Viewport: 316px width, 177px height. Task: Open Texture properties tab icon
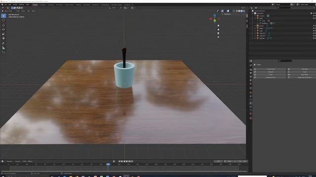pyautogui.click(x=251, y=118)
